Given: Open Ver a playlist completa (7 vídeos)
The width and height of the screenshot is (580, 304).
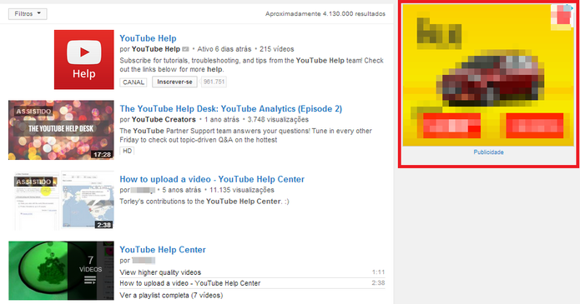Looking at the screenshot, I should pos(171,296).
